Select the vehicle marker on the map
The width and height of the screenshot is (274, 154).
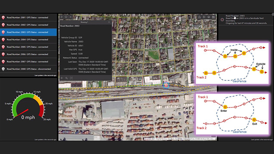point(166,86)
